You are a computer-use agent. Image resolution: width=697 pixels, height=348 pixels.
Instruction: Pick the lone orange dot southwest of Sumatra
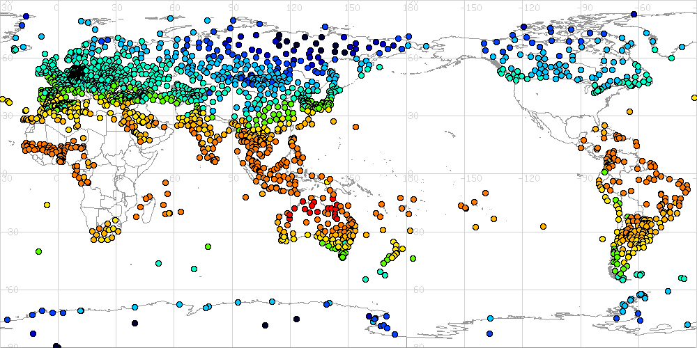click(x=246, y=198)
